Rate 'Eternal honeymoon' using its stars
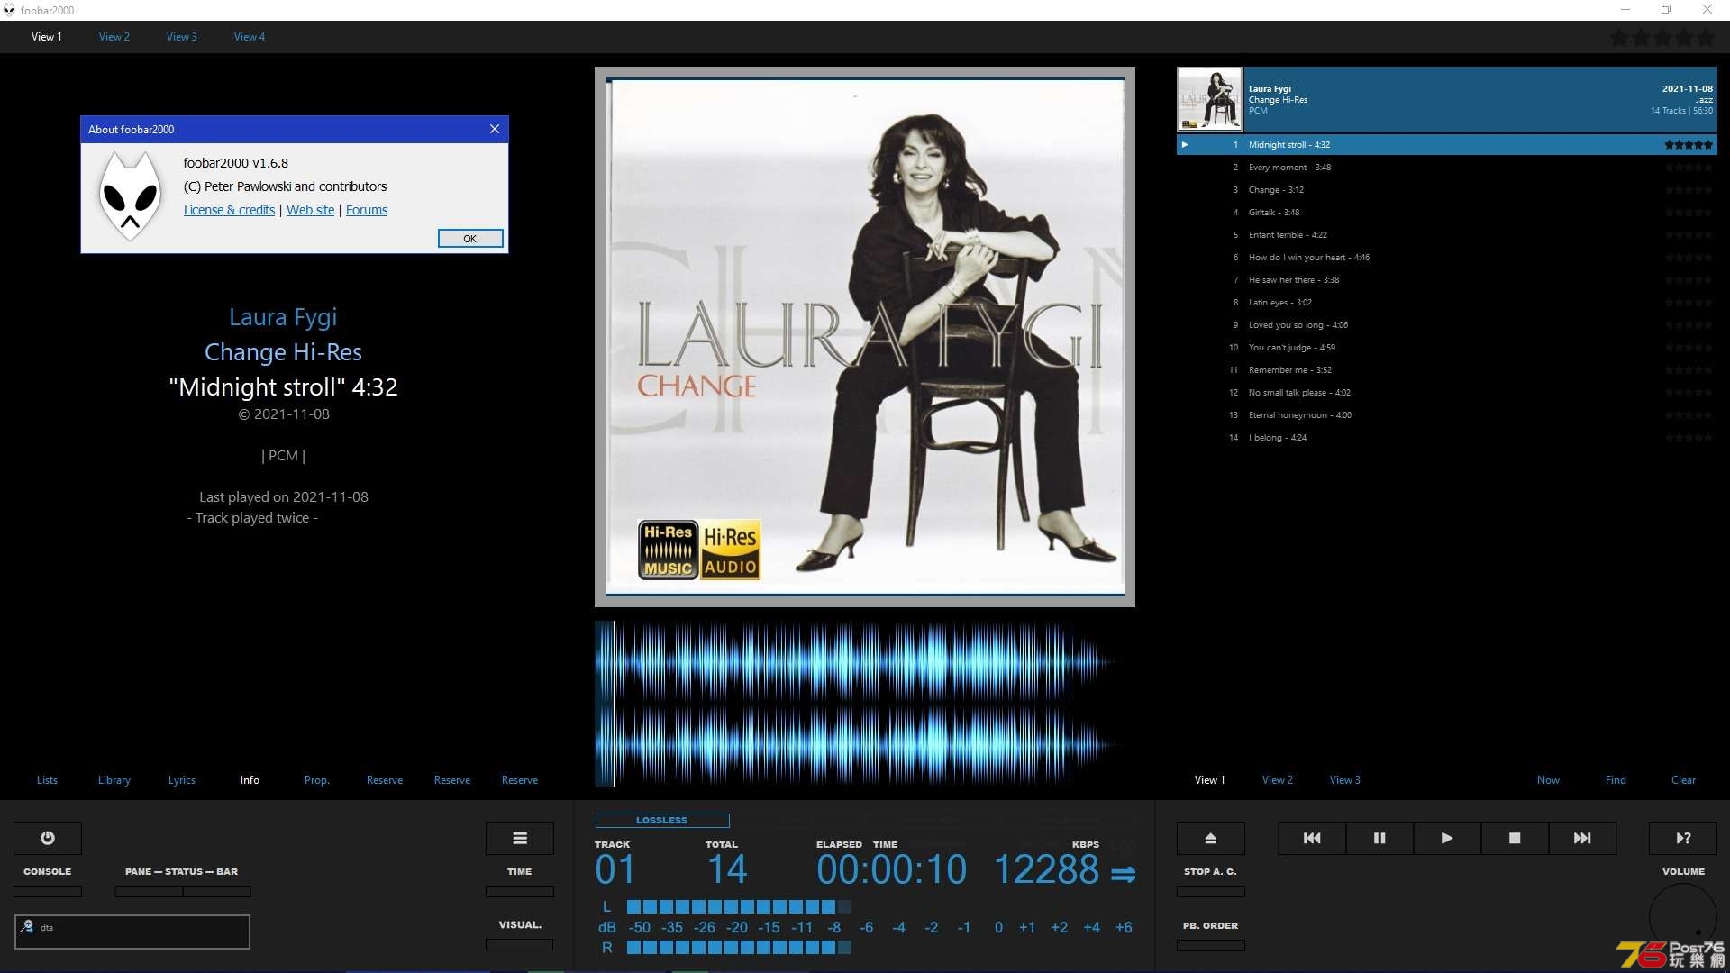1730x973 pixels. 1689,415
